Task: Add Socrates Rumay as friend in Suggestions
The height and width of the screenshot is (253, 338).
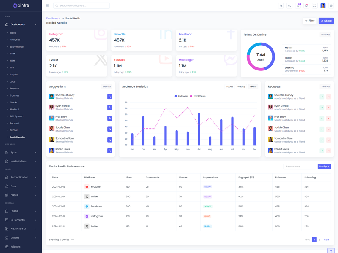Action: [109, 97]
